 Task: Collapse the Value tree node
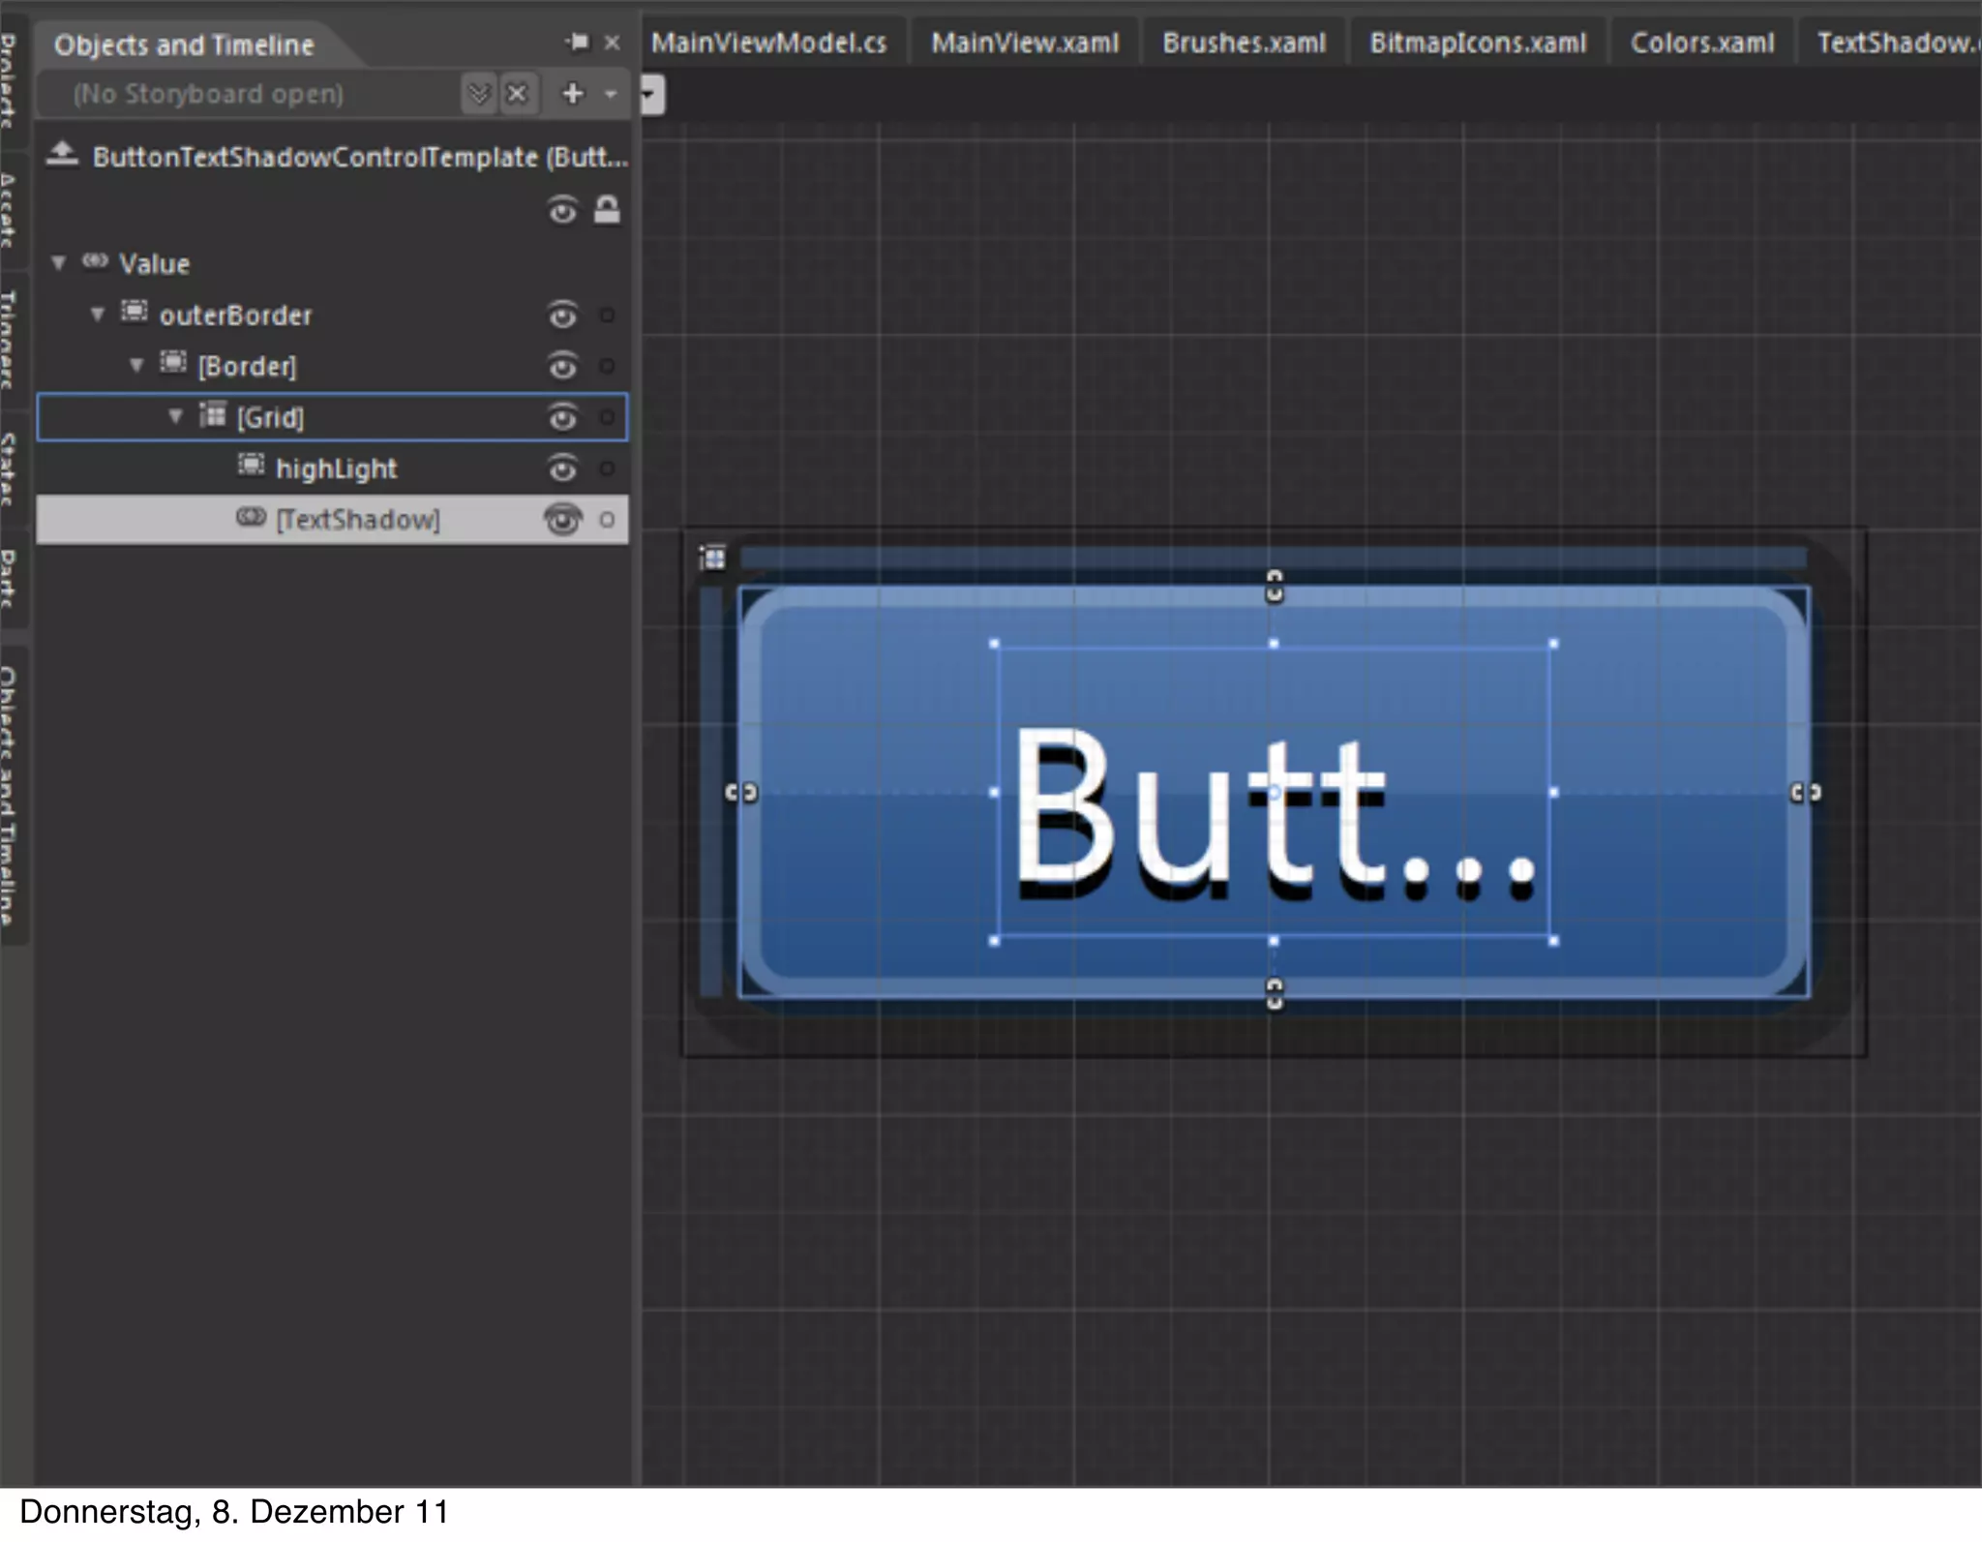pyautogui.click(x=59, y=263)
